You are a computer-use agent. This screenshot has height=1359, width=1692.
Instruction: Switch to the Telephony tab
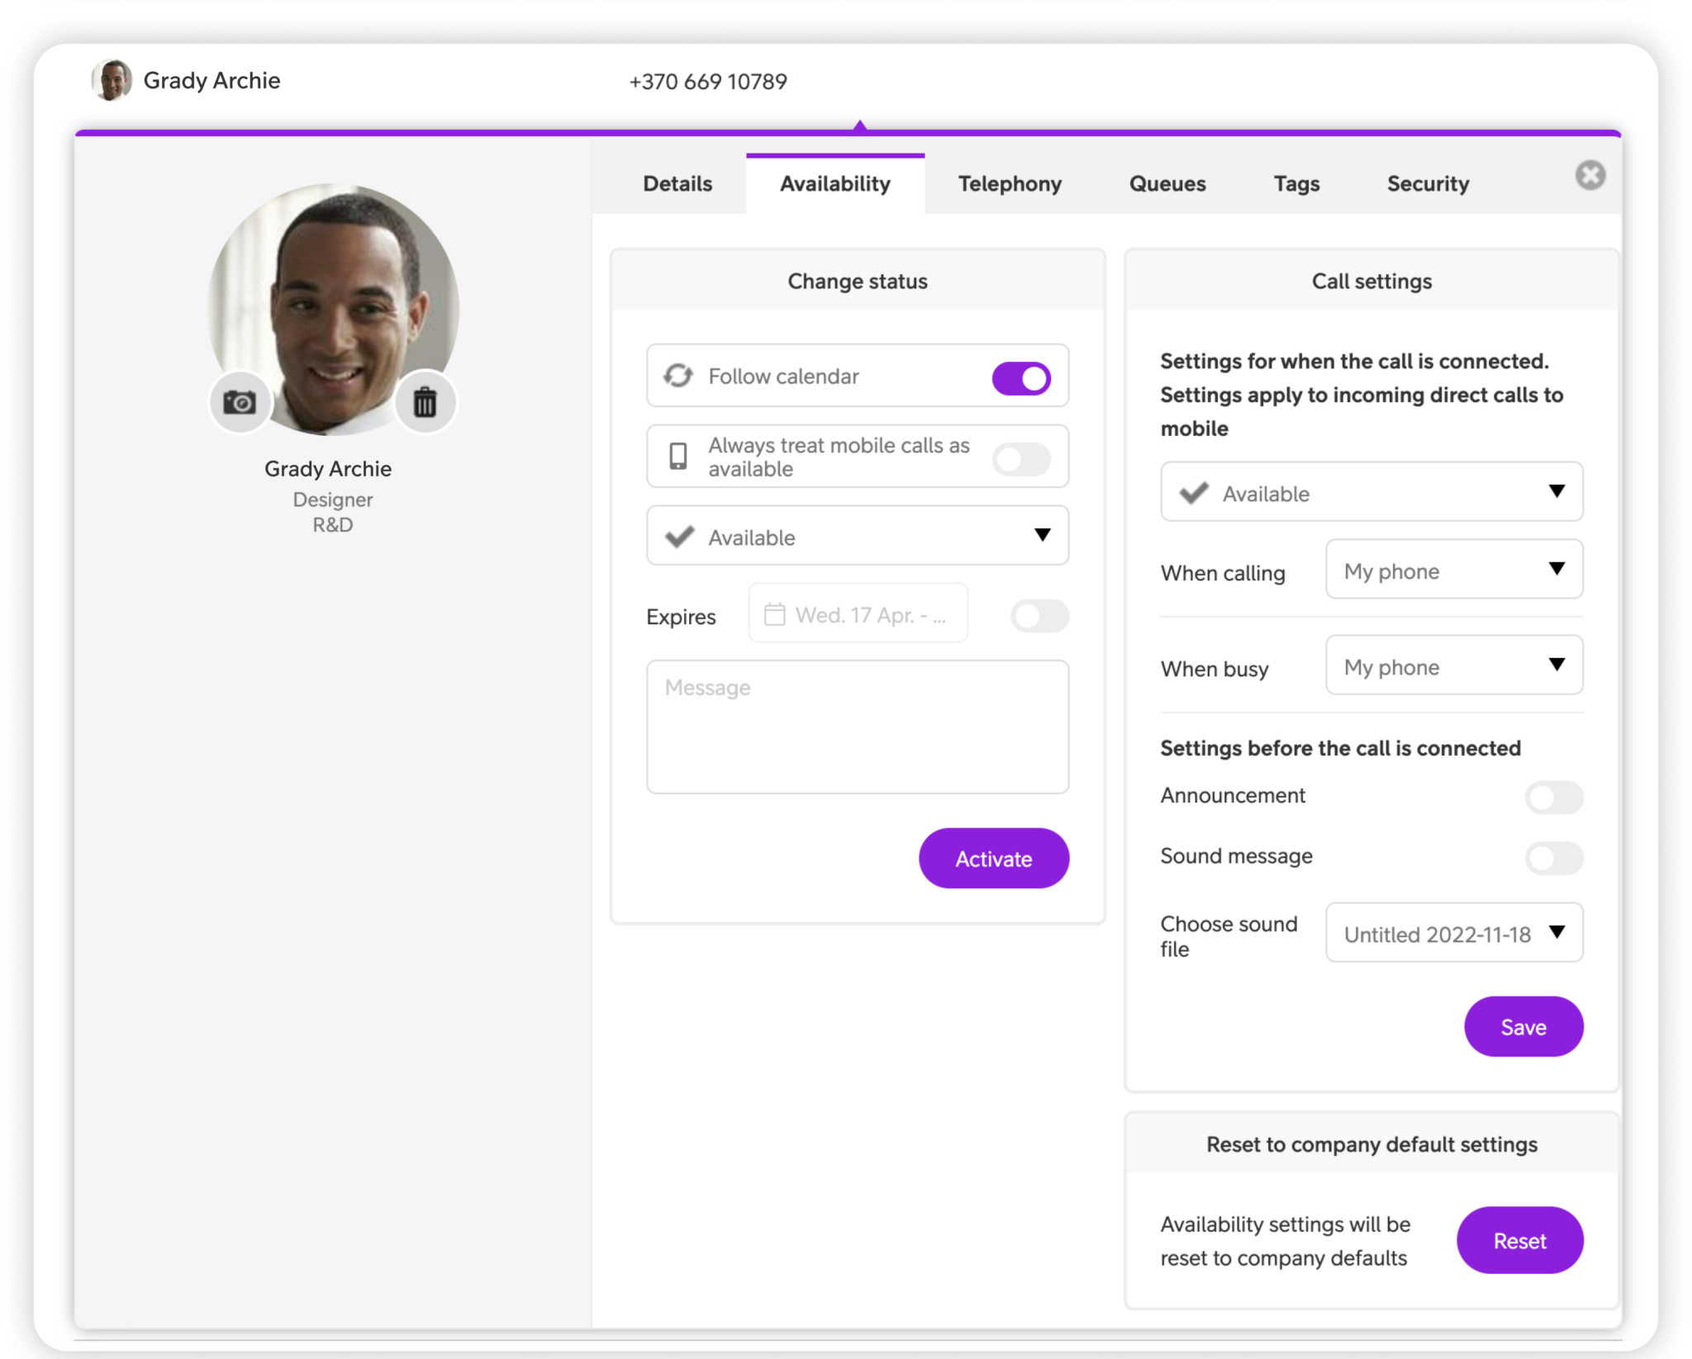(x=1009, y=183)
